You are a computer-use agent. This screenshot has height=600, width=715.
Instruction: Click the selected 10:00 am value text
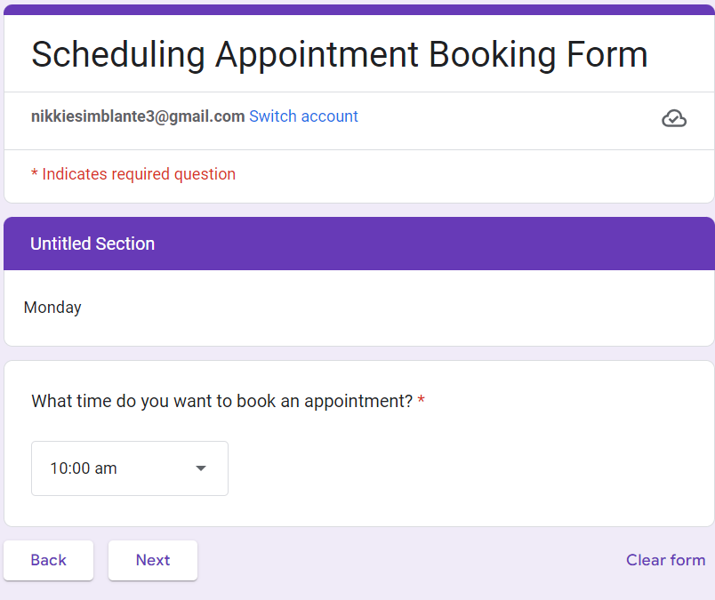tap(84, 468)
